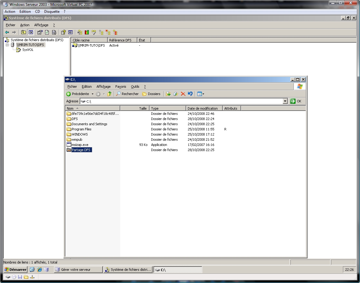Select the \\MRIM-TUTO\DFS root target row
Screen dimensions: 360x283
click(91, 45)
